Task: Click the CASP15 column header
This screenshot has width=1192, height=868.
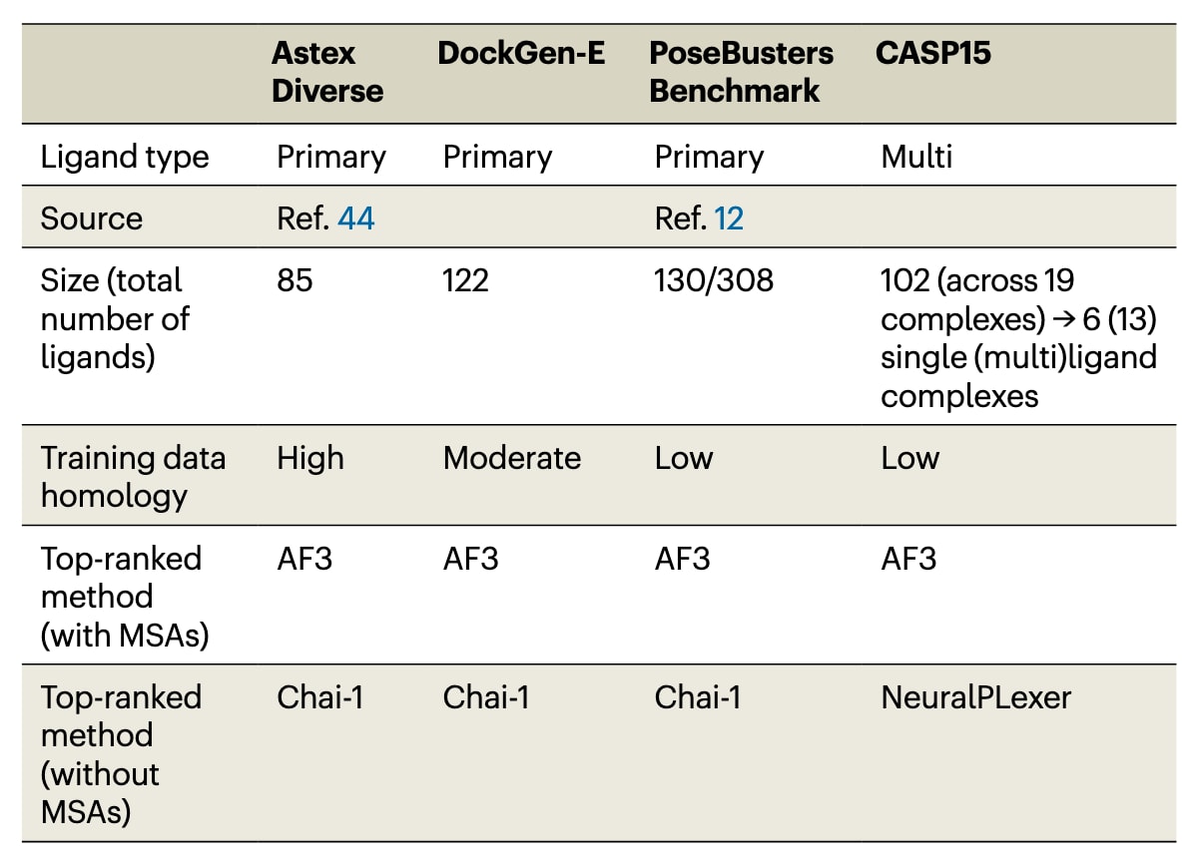Action: point(932,53)
